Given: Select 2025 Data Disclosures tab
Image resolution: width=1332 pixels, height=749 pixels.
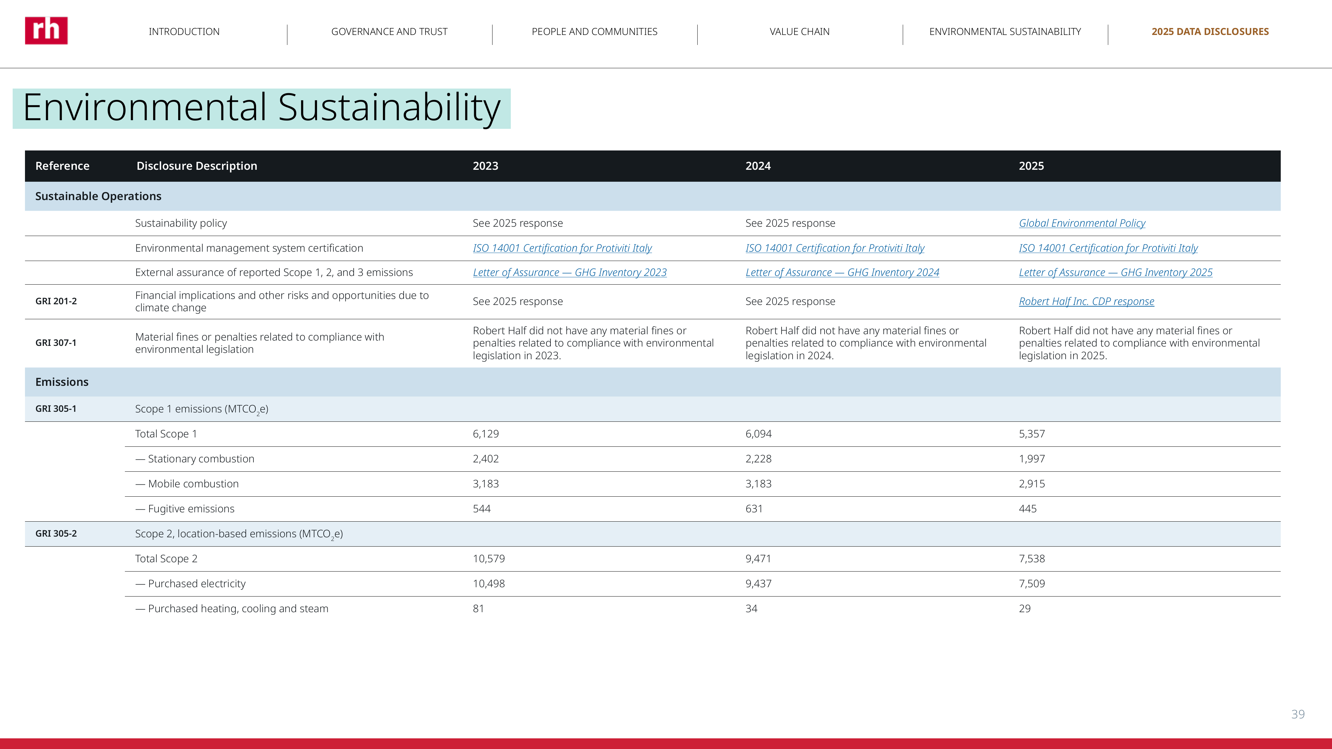Looking at the screenshot, I should 1210,32.
